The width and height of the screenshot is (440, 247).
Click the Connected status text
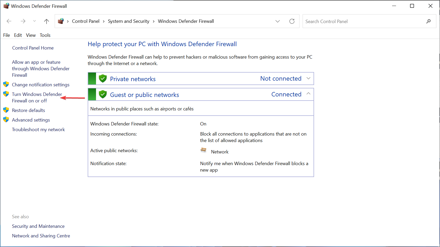pyautogui.click(x=286, y=94)
